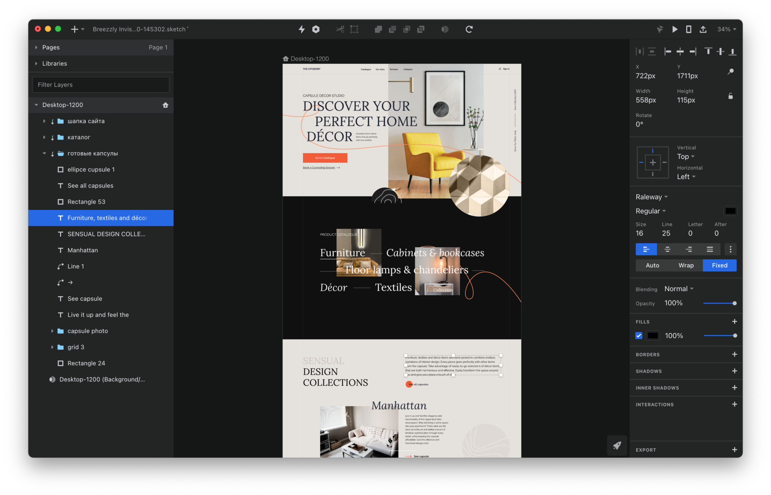771x495 pixels.
Task: Click the union boolean operation icon
Action: (x=378, y=29)
